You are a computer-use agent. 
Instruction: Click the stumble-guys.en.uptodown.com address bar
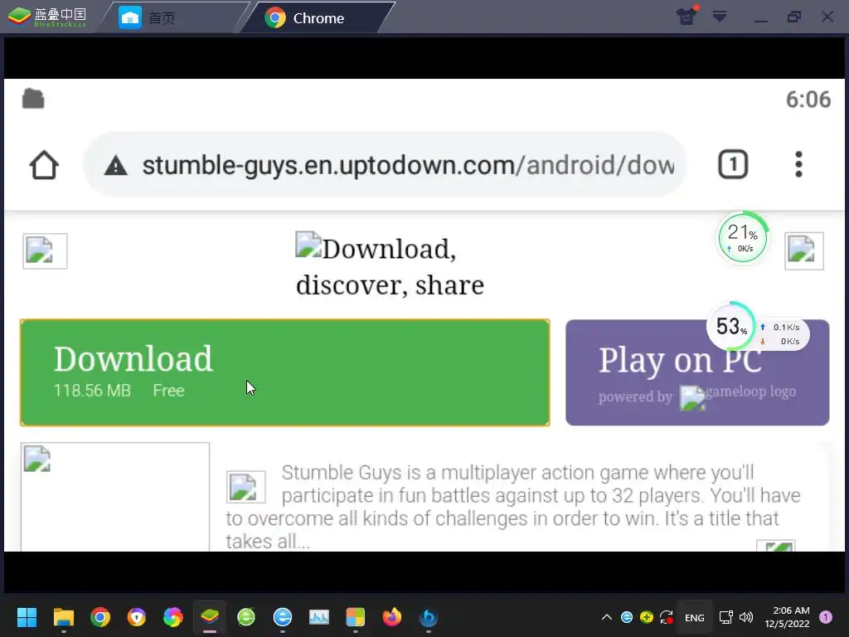[385, 165]
